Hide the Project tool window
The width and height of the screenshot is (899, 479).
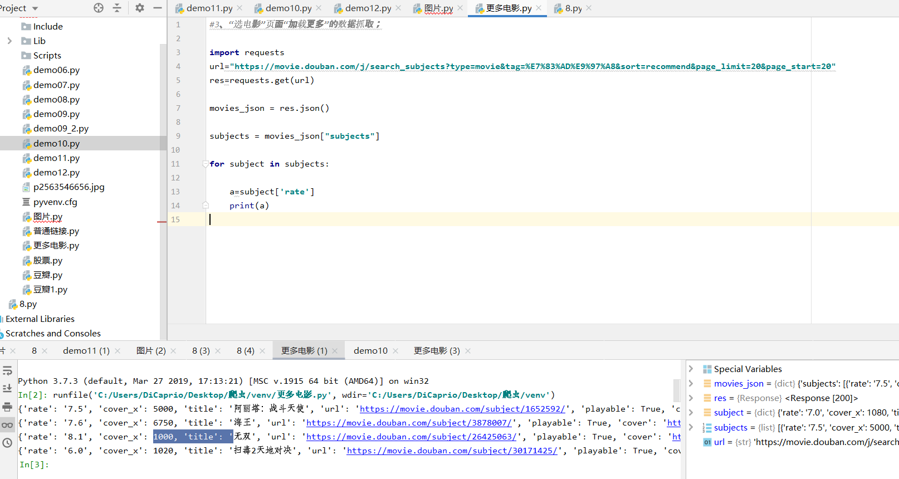tap(158, 8)
